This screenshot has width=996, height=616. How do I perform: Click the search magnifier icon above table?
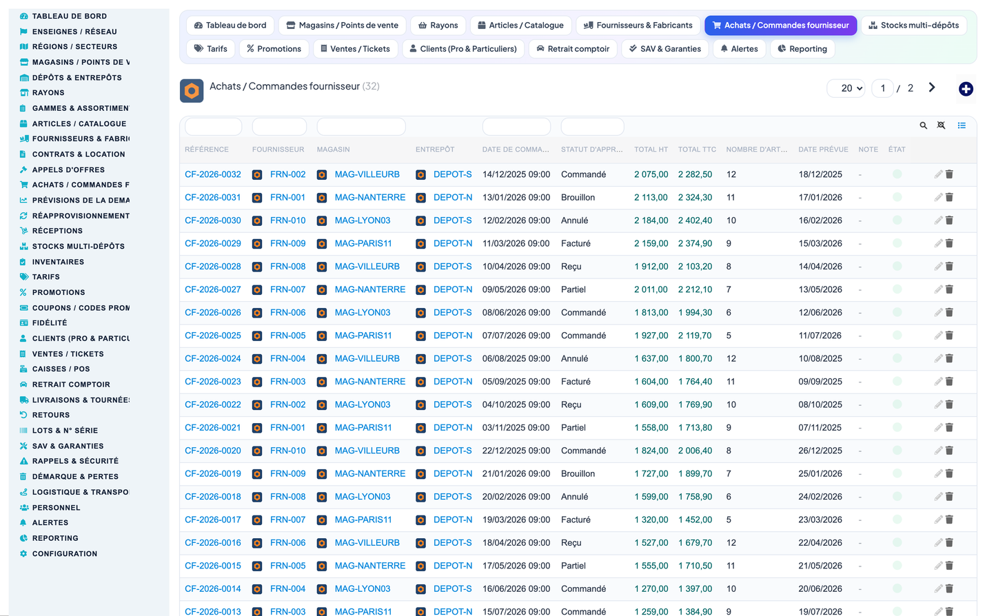coord(923,125)
